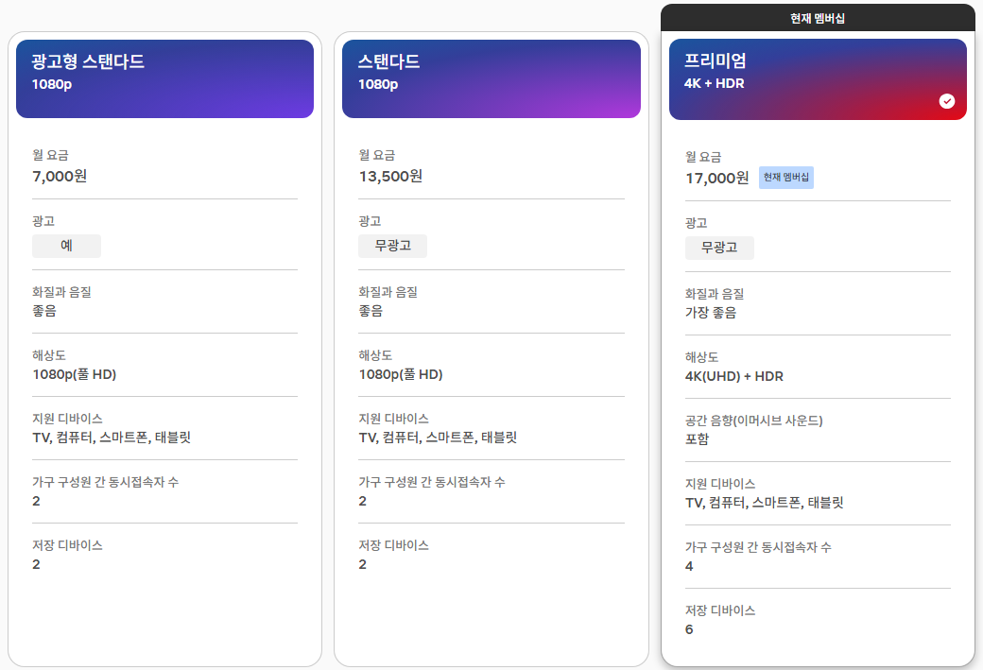This screenshot has height=670, width=983.
Task: Click 저장 디바이스 value 6 in 프리미엄
Action: click(x=689, y=629)
